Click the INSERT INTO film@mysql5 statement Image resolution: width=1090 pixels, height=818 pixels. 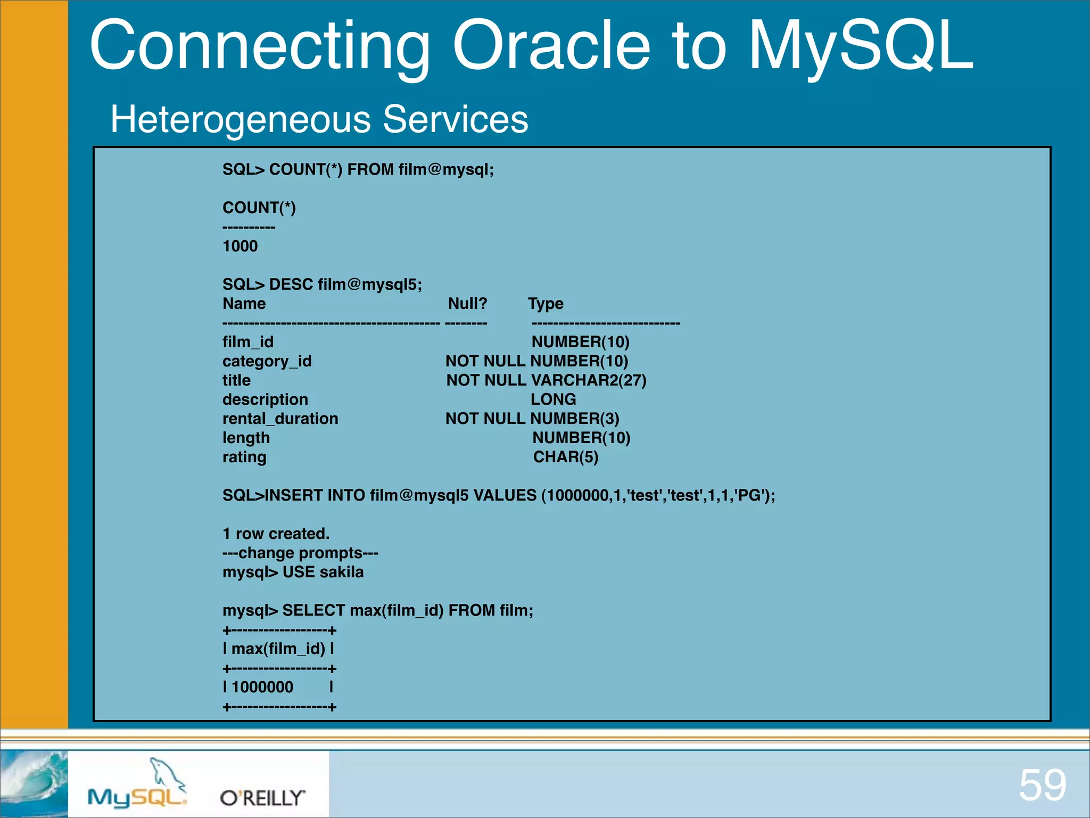click(499, 494)
